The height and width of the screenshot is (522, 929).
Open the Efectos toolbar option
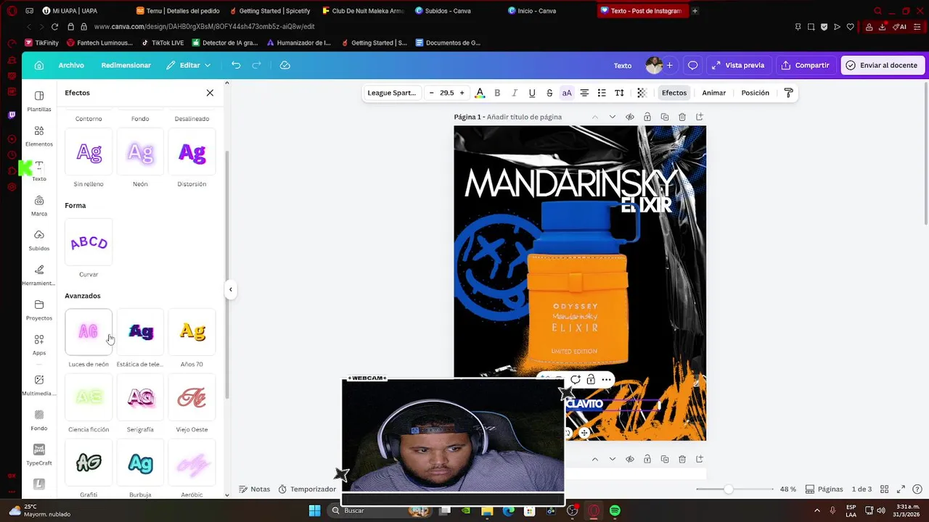(674, 93)
